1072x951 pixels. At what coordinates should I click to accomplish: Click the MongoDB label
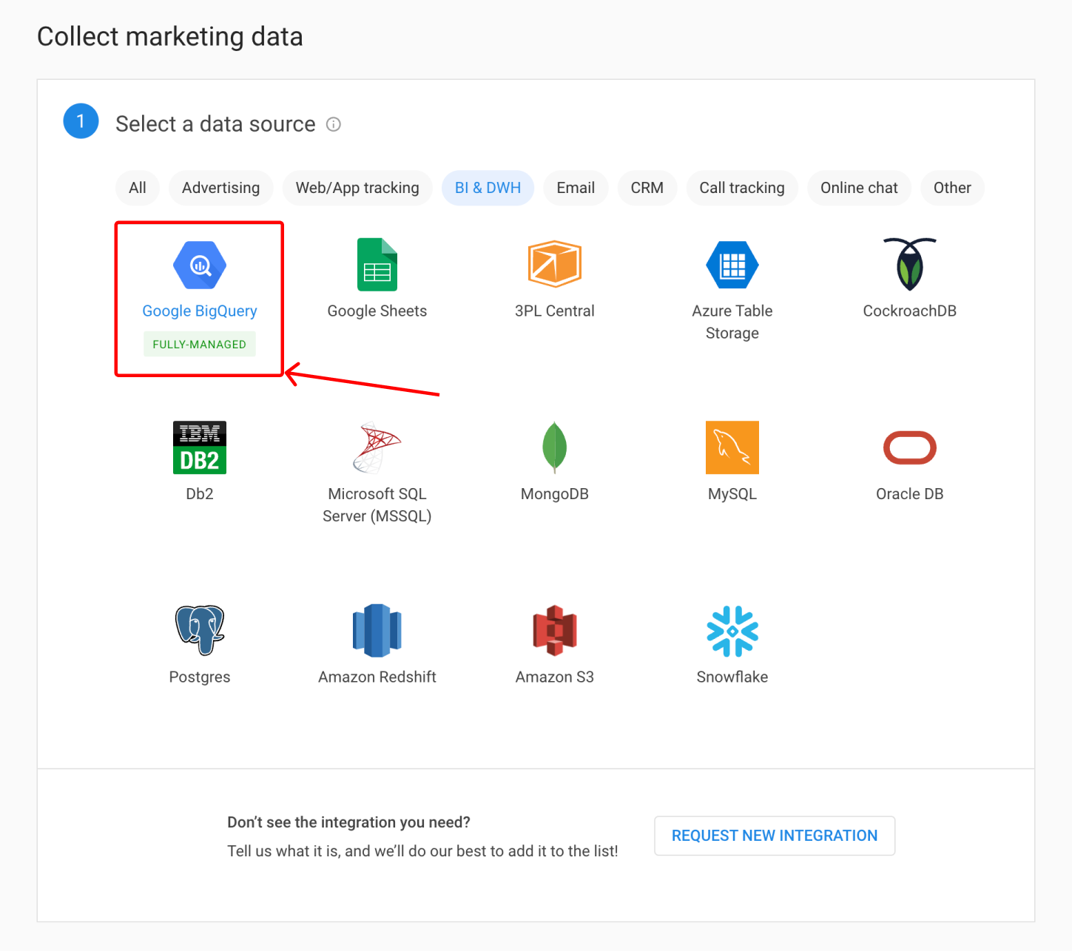coord(555,494)
